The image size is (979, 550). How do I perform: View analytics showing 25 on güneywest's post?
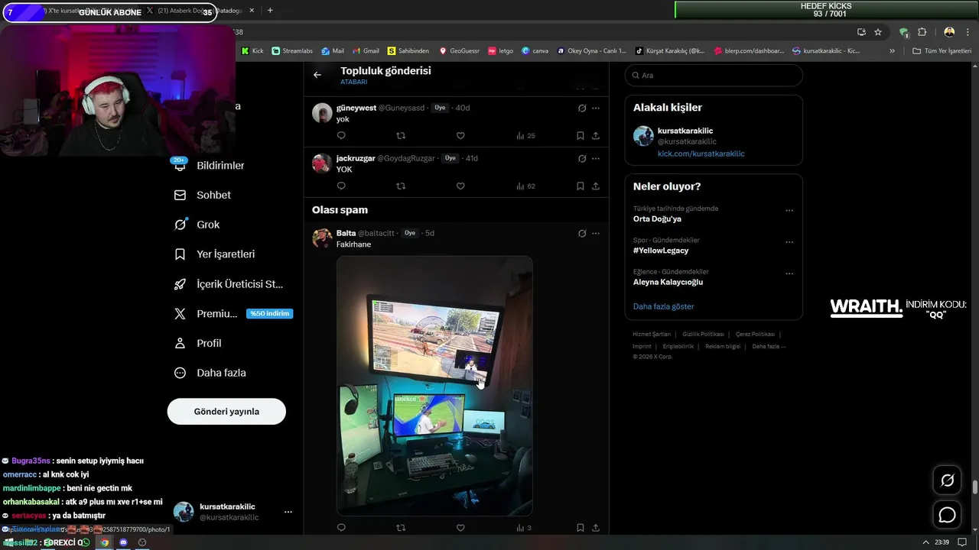click(x=525, y=135)
